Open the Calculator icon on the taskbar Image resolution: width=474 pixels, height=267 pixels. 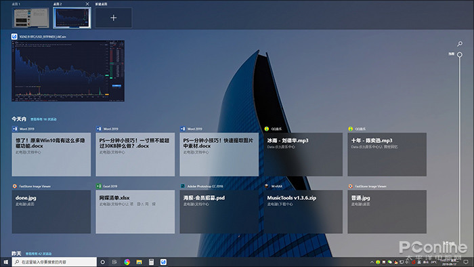pos(151,262)
